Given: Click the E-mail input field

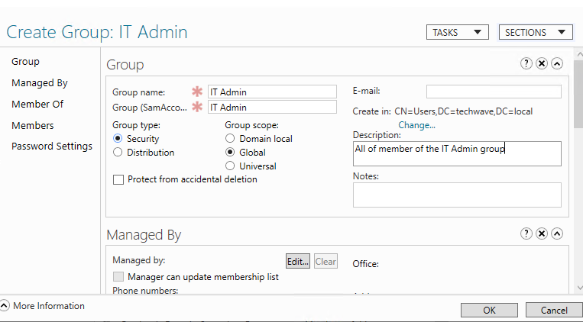Looking at the screenshot, I should [x=494, y=92].
